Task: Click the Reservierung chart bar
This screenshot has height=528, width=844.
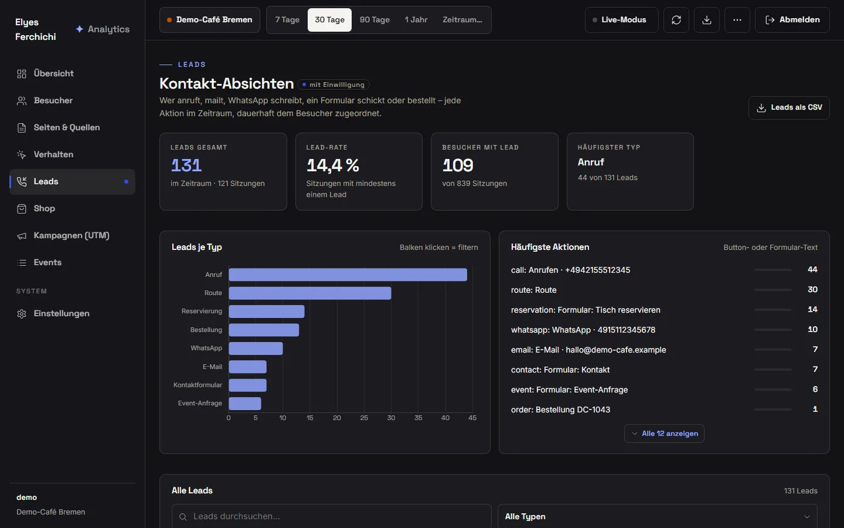Action: point(267,312)
